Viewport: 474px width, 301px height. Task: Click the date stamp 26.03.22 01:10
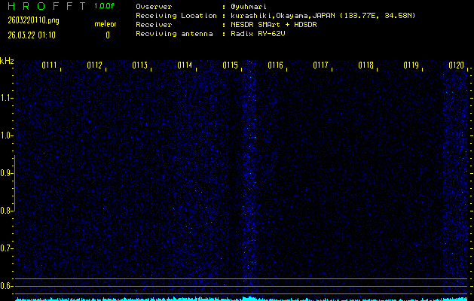click(x=32, y=35)
